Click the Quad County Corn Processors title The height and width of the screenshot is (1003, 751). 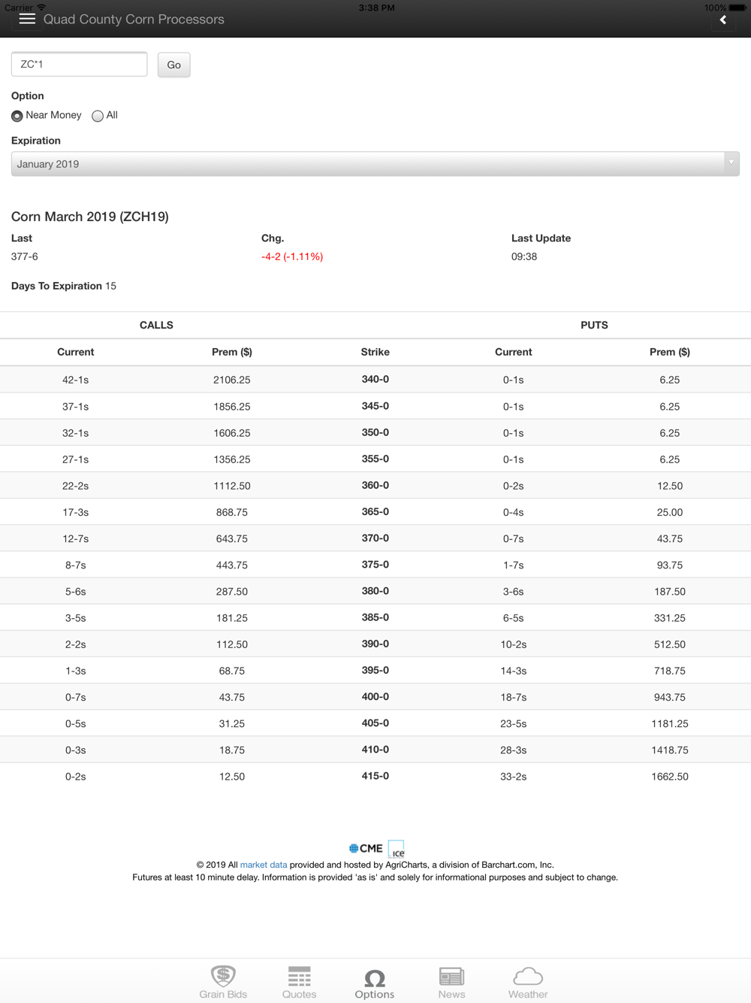click(134, 20)
